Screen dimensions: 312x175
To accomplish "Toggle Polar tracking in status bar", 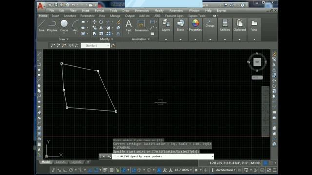I will pos(71,170).
